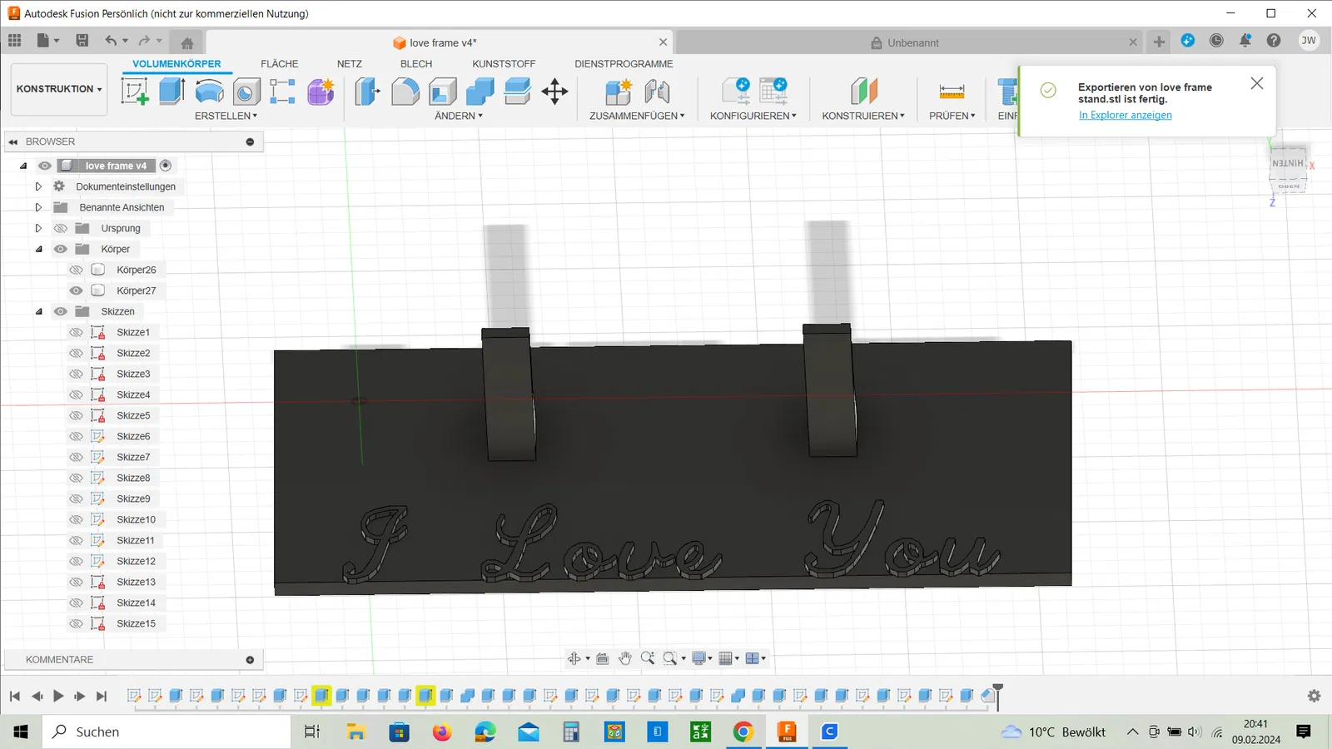This screenshot has width=1332, height=749.
Task: Click the Offset Plane icon above KONSTRUIEREN
Action: (x=863, y=91)
